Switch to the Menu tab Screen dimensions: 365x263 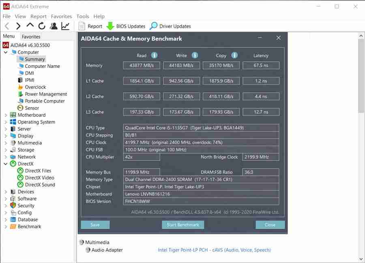tap(9, 37)
